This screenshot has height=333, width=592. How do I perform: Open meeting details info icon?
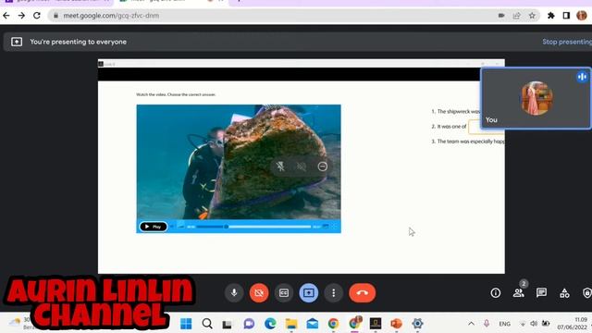(496, 292)
